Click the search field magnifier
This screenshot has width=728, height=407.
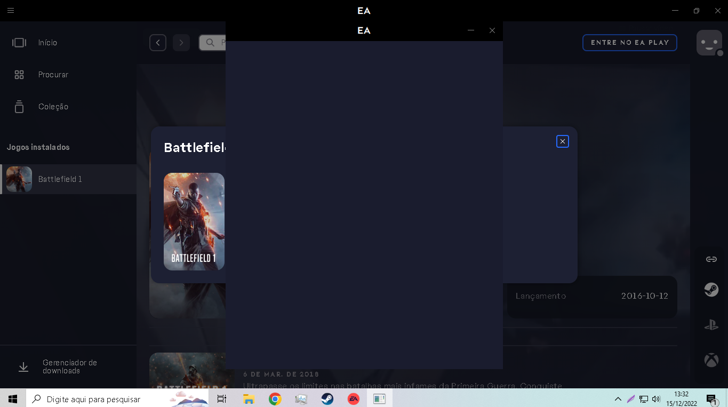pos(210,43)
